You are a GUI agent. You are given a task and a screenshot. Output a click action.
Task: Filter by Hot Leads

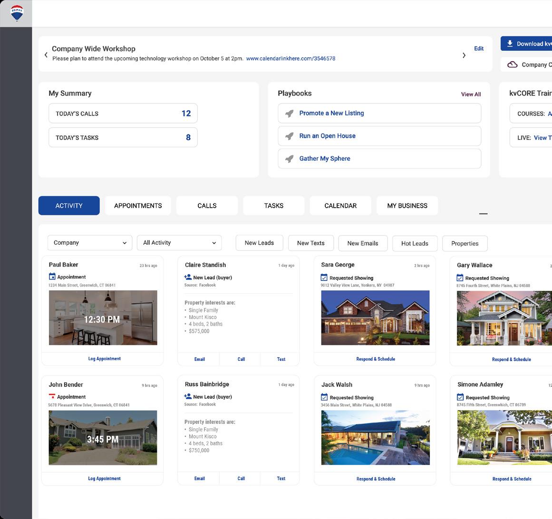(415, 243)
